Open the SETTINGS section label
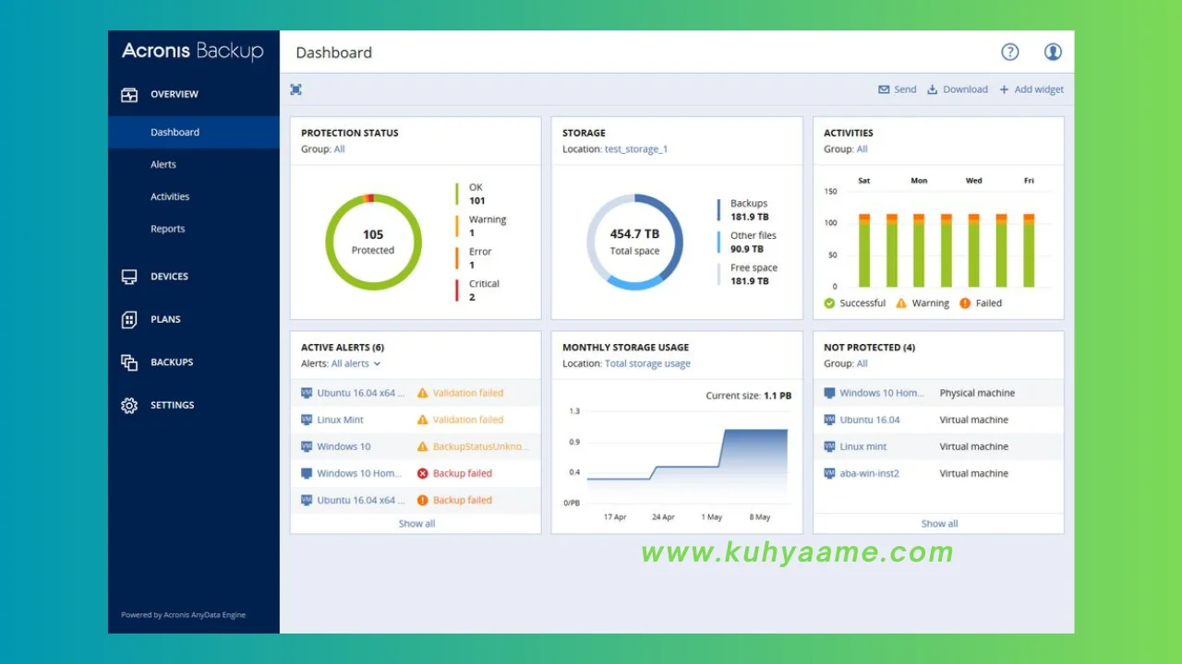1182x664 pixels. (173, 405)
